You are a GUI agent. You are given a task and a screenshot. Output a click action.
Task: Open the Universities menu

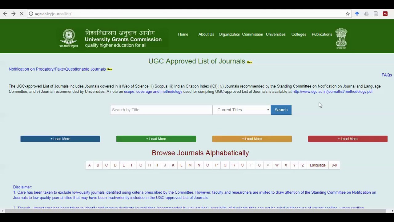(276, 34)
